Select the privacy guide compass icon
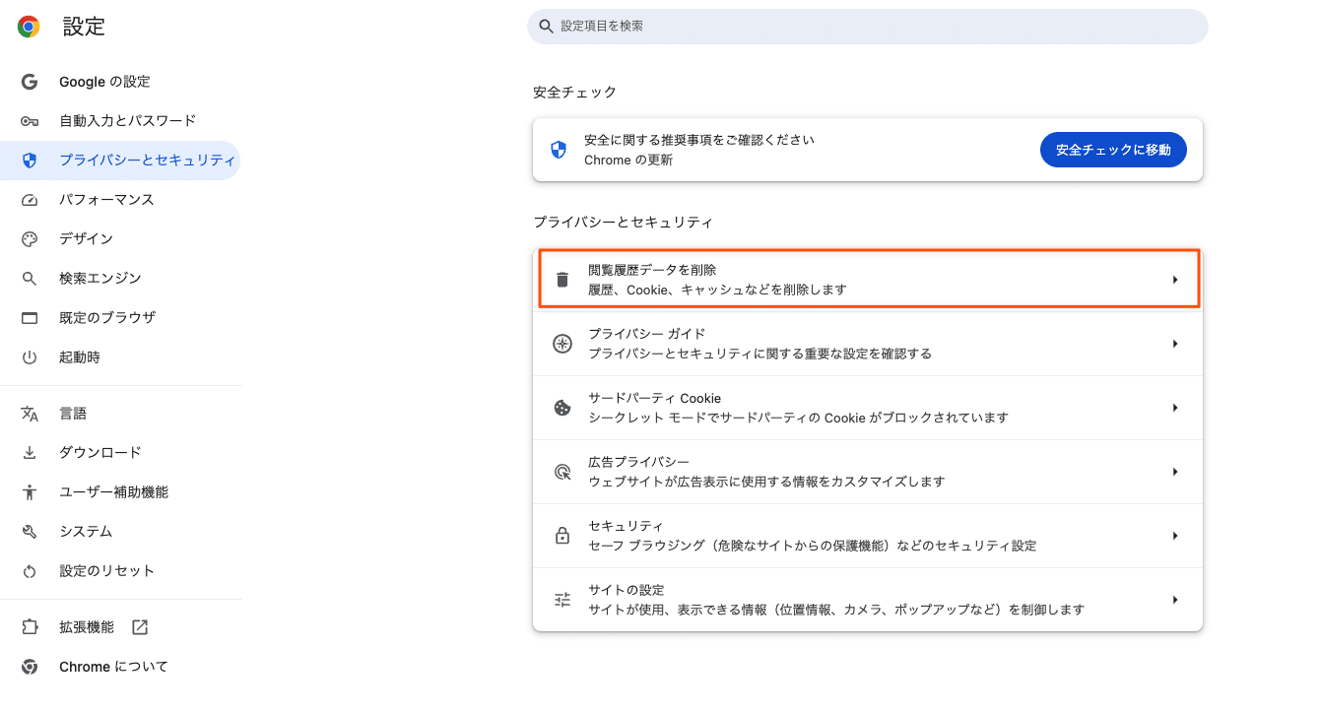The height and width of the screenshot is (712, 1321). (562, 343)
